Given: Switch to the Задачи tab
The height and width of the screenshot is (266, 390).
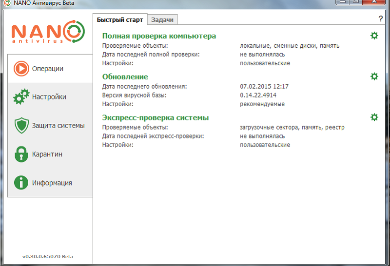Looking at the screenshot, I should click(x=162, y=19).
